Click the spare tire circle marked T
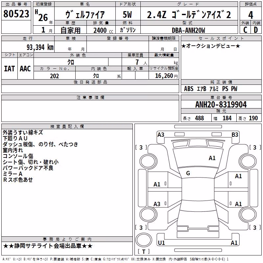The width and height of the screenshot is (263, 263). pos(144,240)
